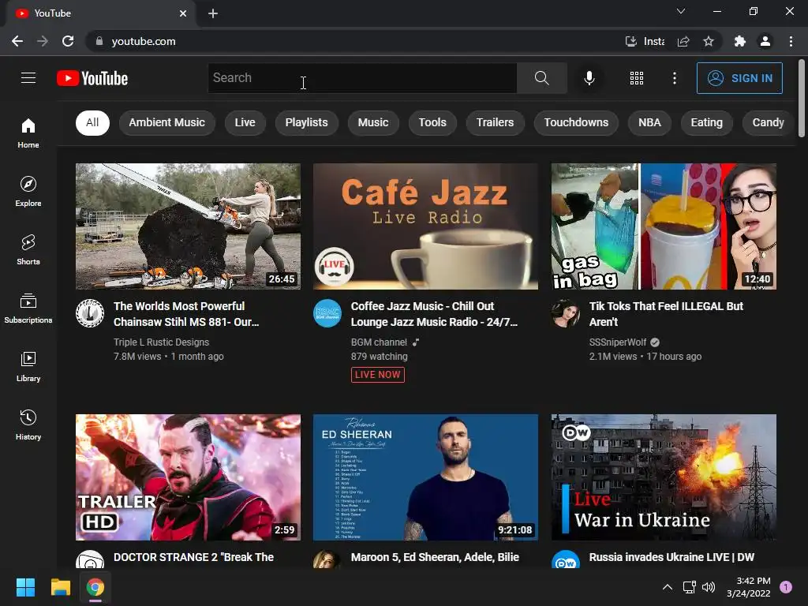Share this page icon in address bar
The image size is (808, 606).
[x=683, y=41]
